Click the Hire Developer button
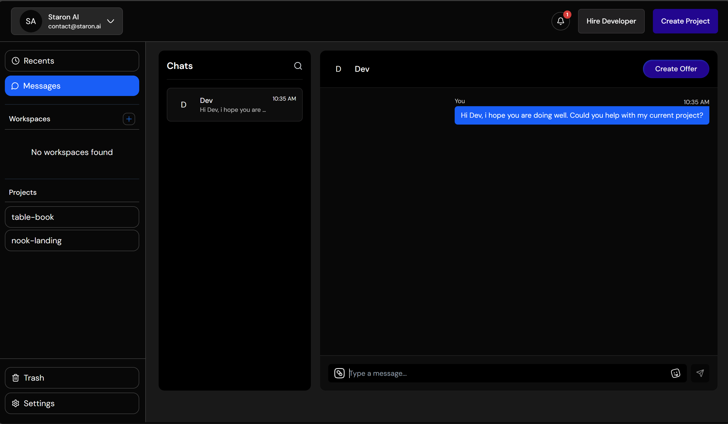The image size is (728, 424). [611, 21]
